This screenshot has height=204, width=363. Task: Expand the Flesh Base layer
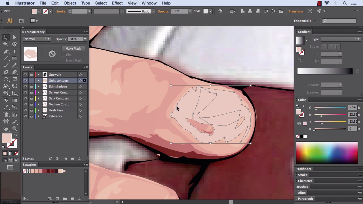click(38, 110)
